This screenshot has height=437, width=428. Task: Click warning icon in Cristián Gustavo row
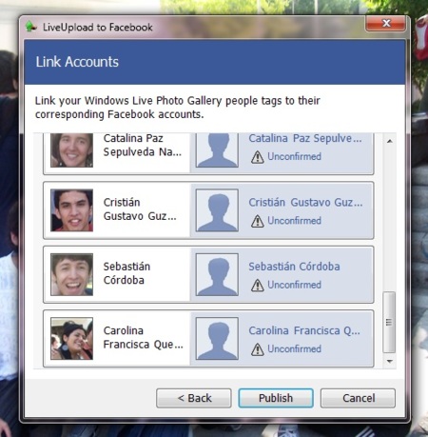click(257, 221)
